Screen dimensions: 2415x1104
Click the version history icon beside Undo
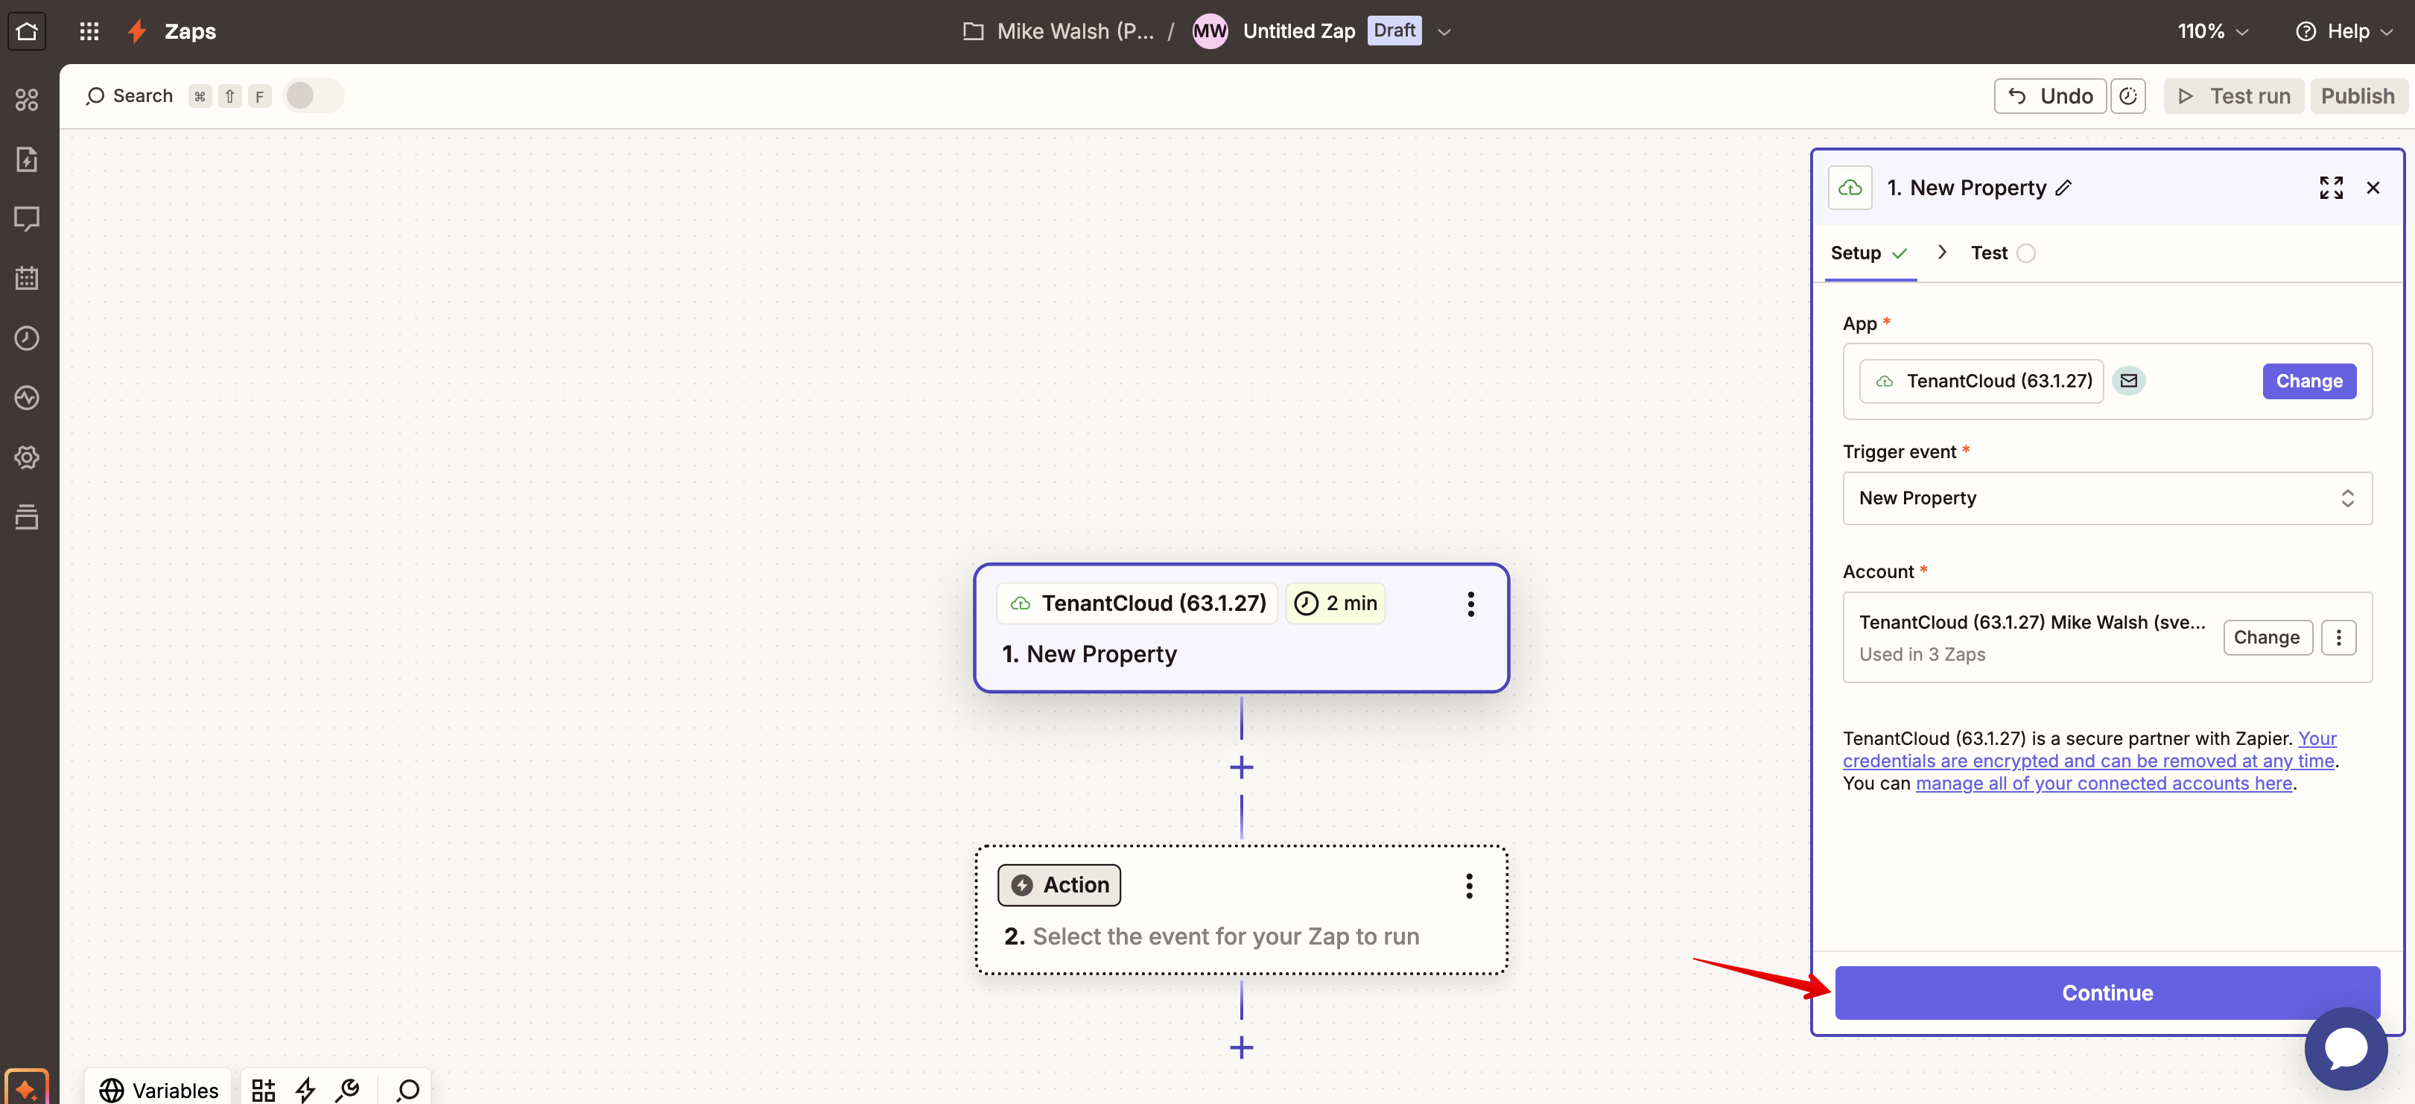[x=2128, y=95]
